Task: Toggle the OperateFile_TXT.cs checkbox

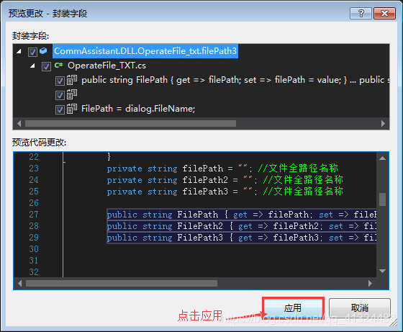Action: tap(46, 66)
